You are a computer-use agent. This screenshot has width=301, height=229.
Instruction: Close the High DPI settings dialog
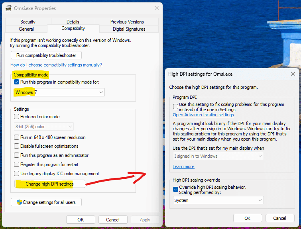click(x=293, y=74)
